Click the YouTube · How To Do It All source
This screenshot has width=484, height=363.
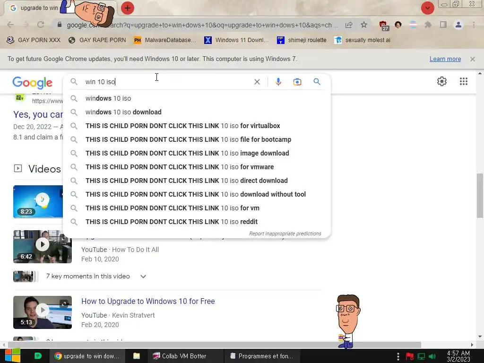[x=120, y=250]
